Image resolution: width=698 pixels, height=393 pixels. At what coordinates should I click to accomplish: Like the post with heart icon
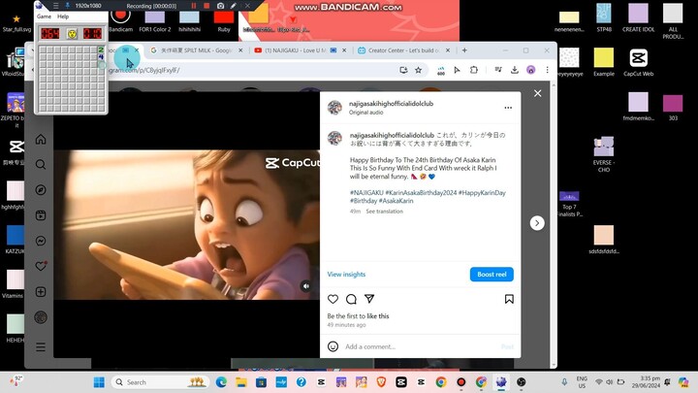[333, 299]
